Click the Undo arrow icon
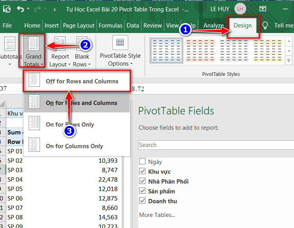This screenshot has width=294, height=228. pyautogui.click(x=20, y=9)
